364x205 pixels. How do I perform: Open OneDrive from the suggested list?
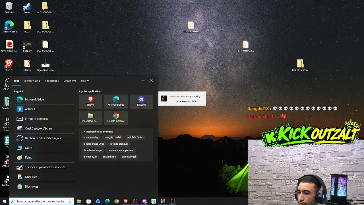pyautogui.click(x=44, y=177)
